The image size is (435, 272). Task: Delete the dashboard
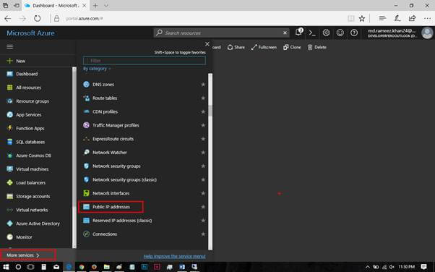pyautogui.click(x=316, y=47)
